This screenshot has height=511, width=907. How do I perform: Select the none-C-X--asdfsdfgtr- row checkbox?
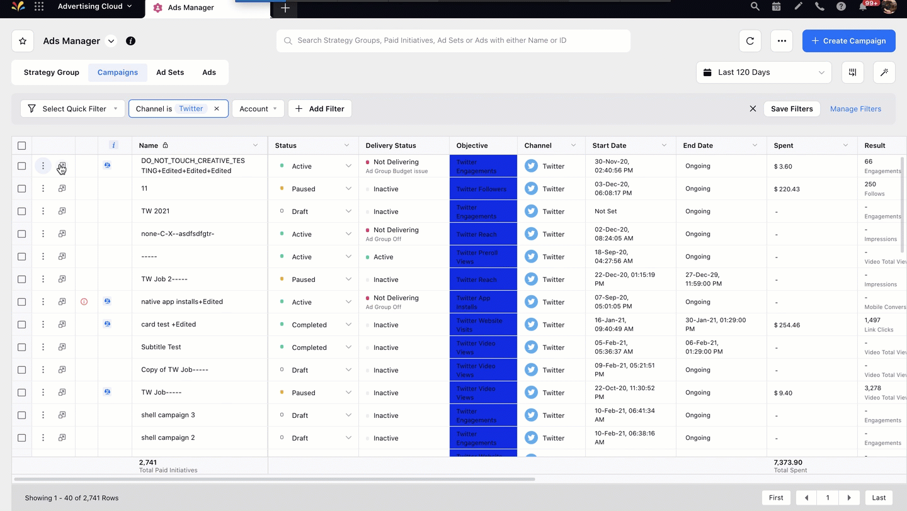pyautogui.click(x=21, y=234)
